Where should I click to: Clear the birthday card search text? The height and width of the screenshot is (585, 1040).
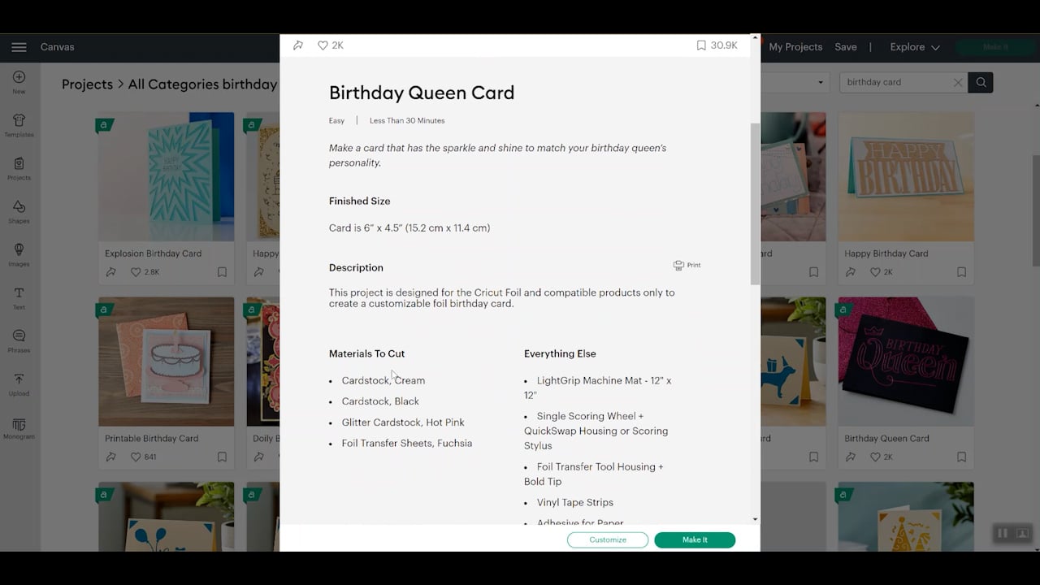click(x=958, y=82)
